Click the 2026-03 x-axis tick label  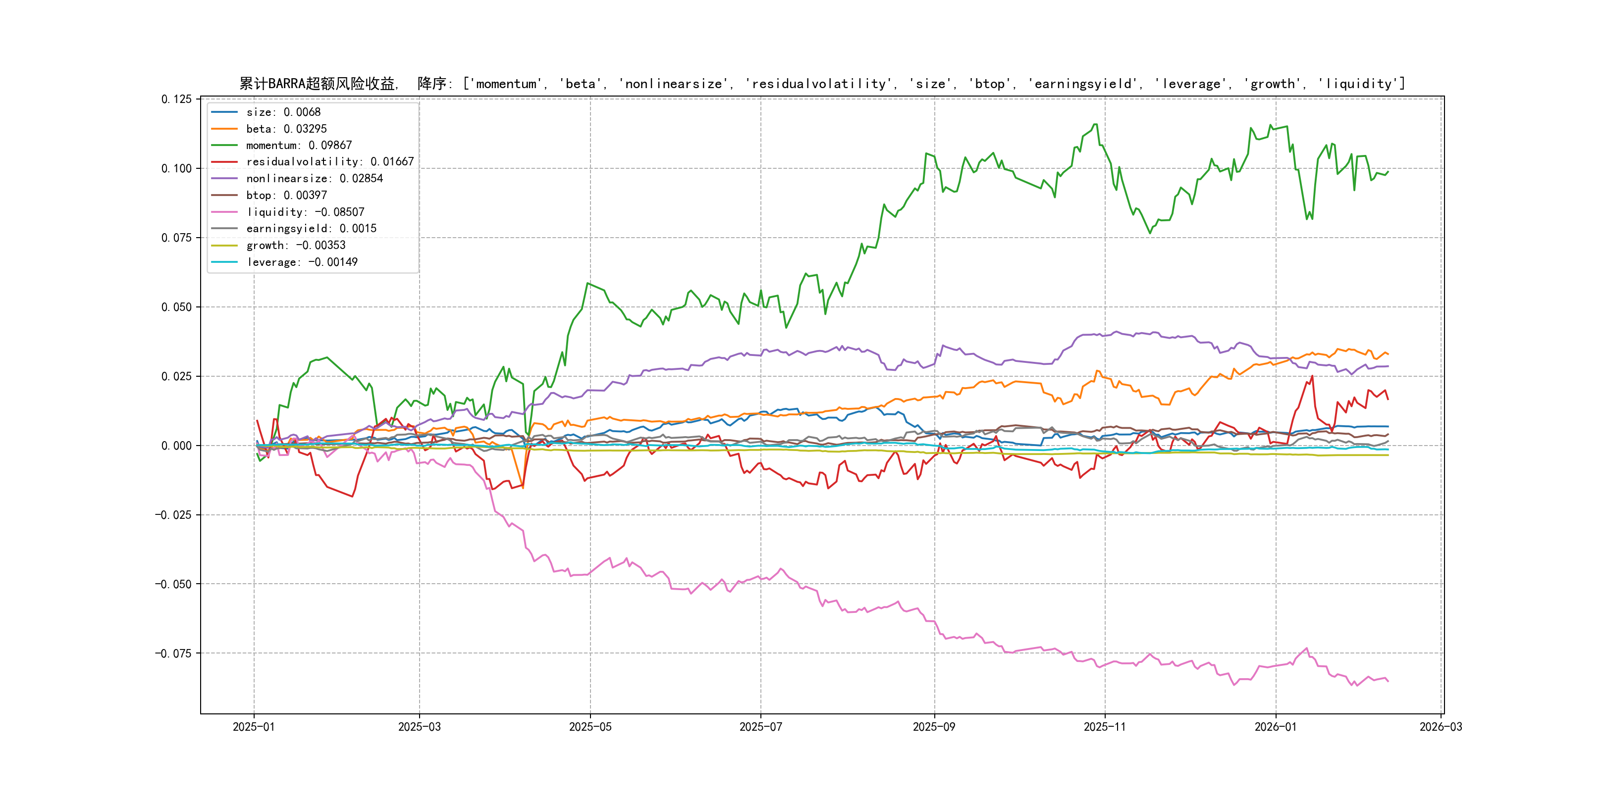[1441, 727]
